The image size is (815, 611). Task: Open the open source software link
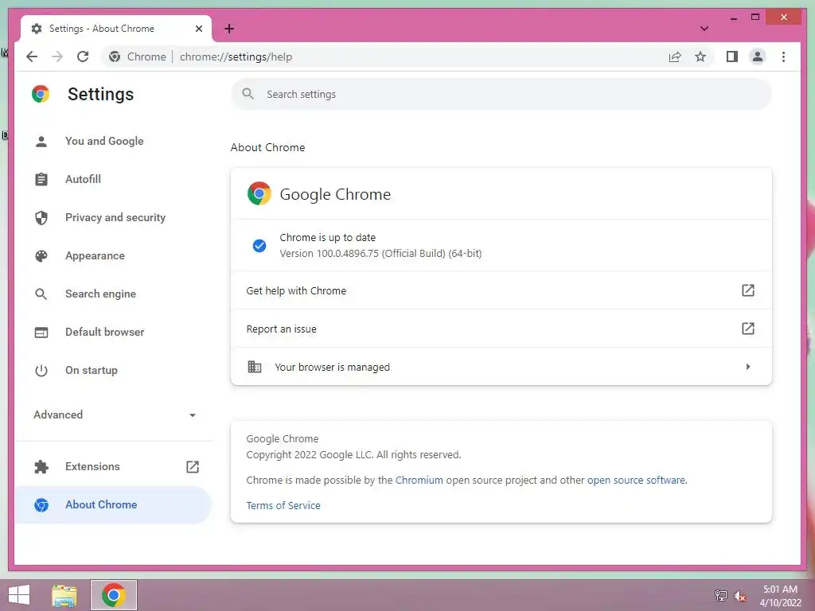point(636,480)
